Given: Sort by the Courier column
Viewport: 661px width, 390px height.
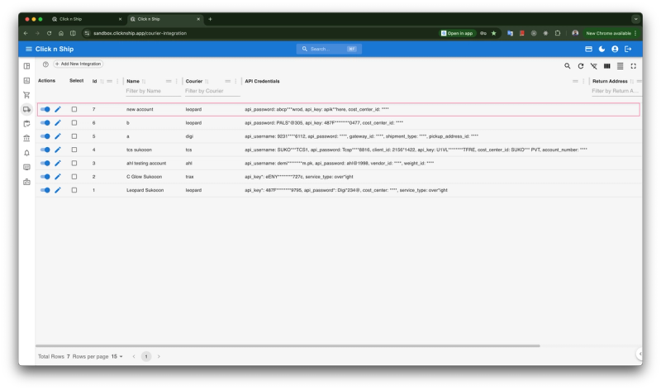Looking at the screenshot, I should (x=207, y=81).
